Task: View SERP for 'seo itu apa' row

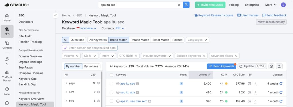Action: point(250,92)
